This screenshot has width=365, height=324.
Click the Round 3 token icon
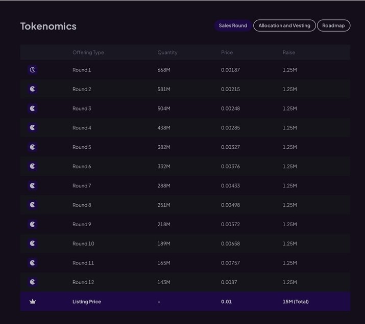tap(33, 109)
